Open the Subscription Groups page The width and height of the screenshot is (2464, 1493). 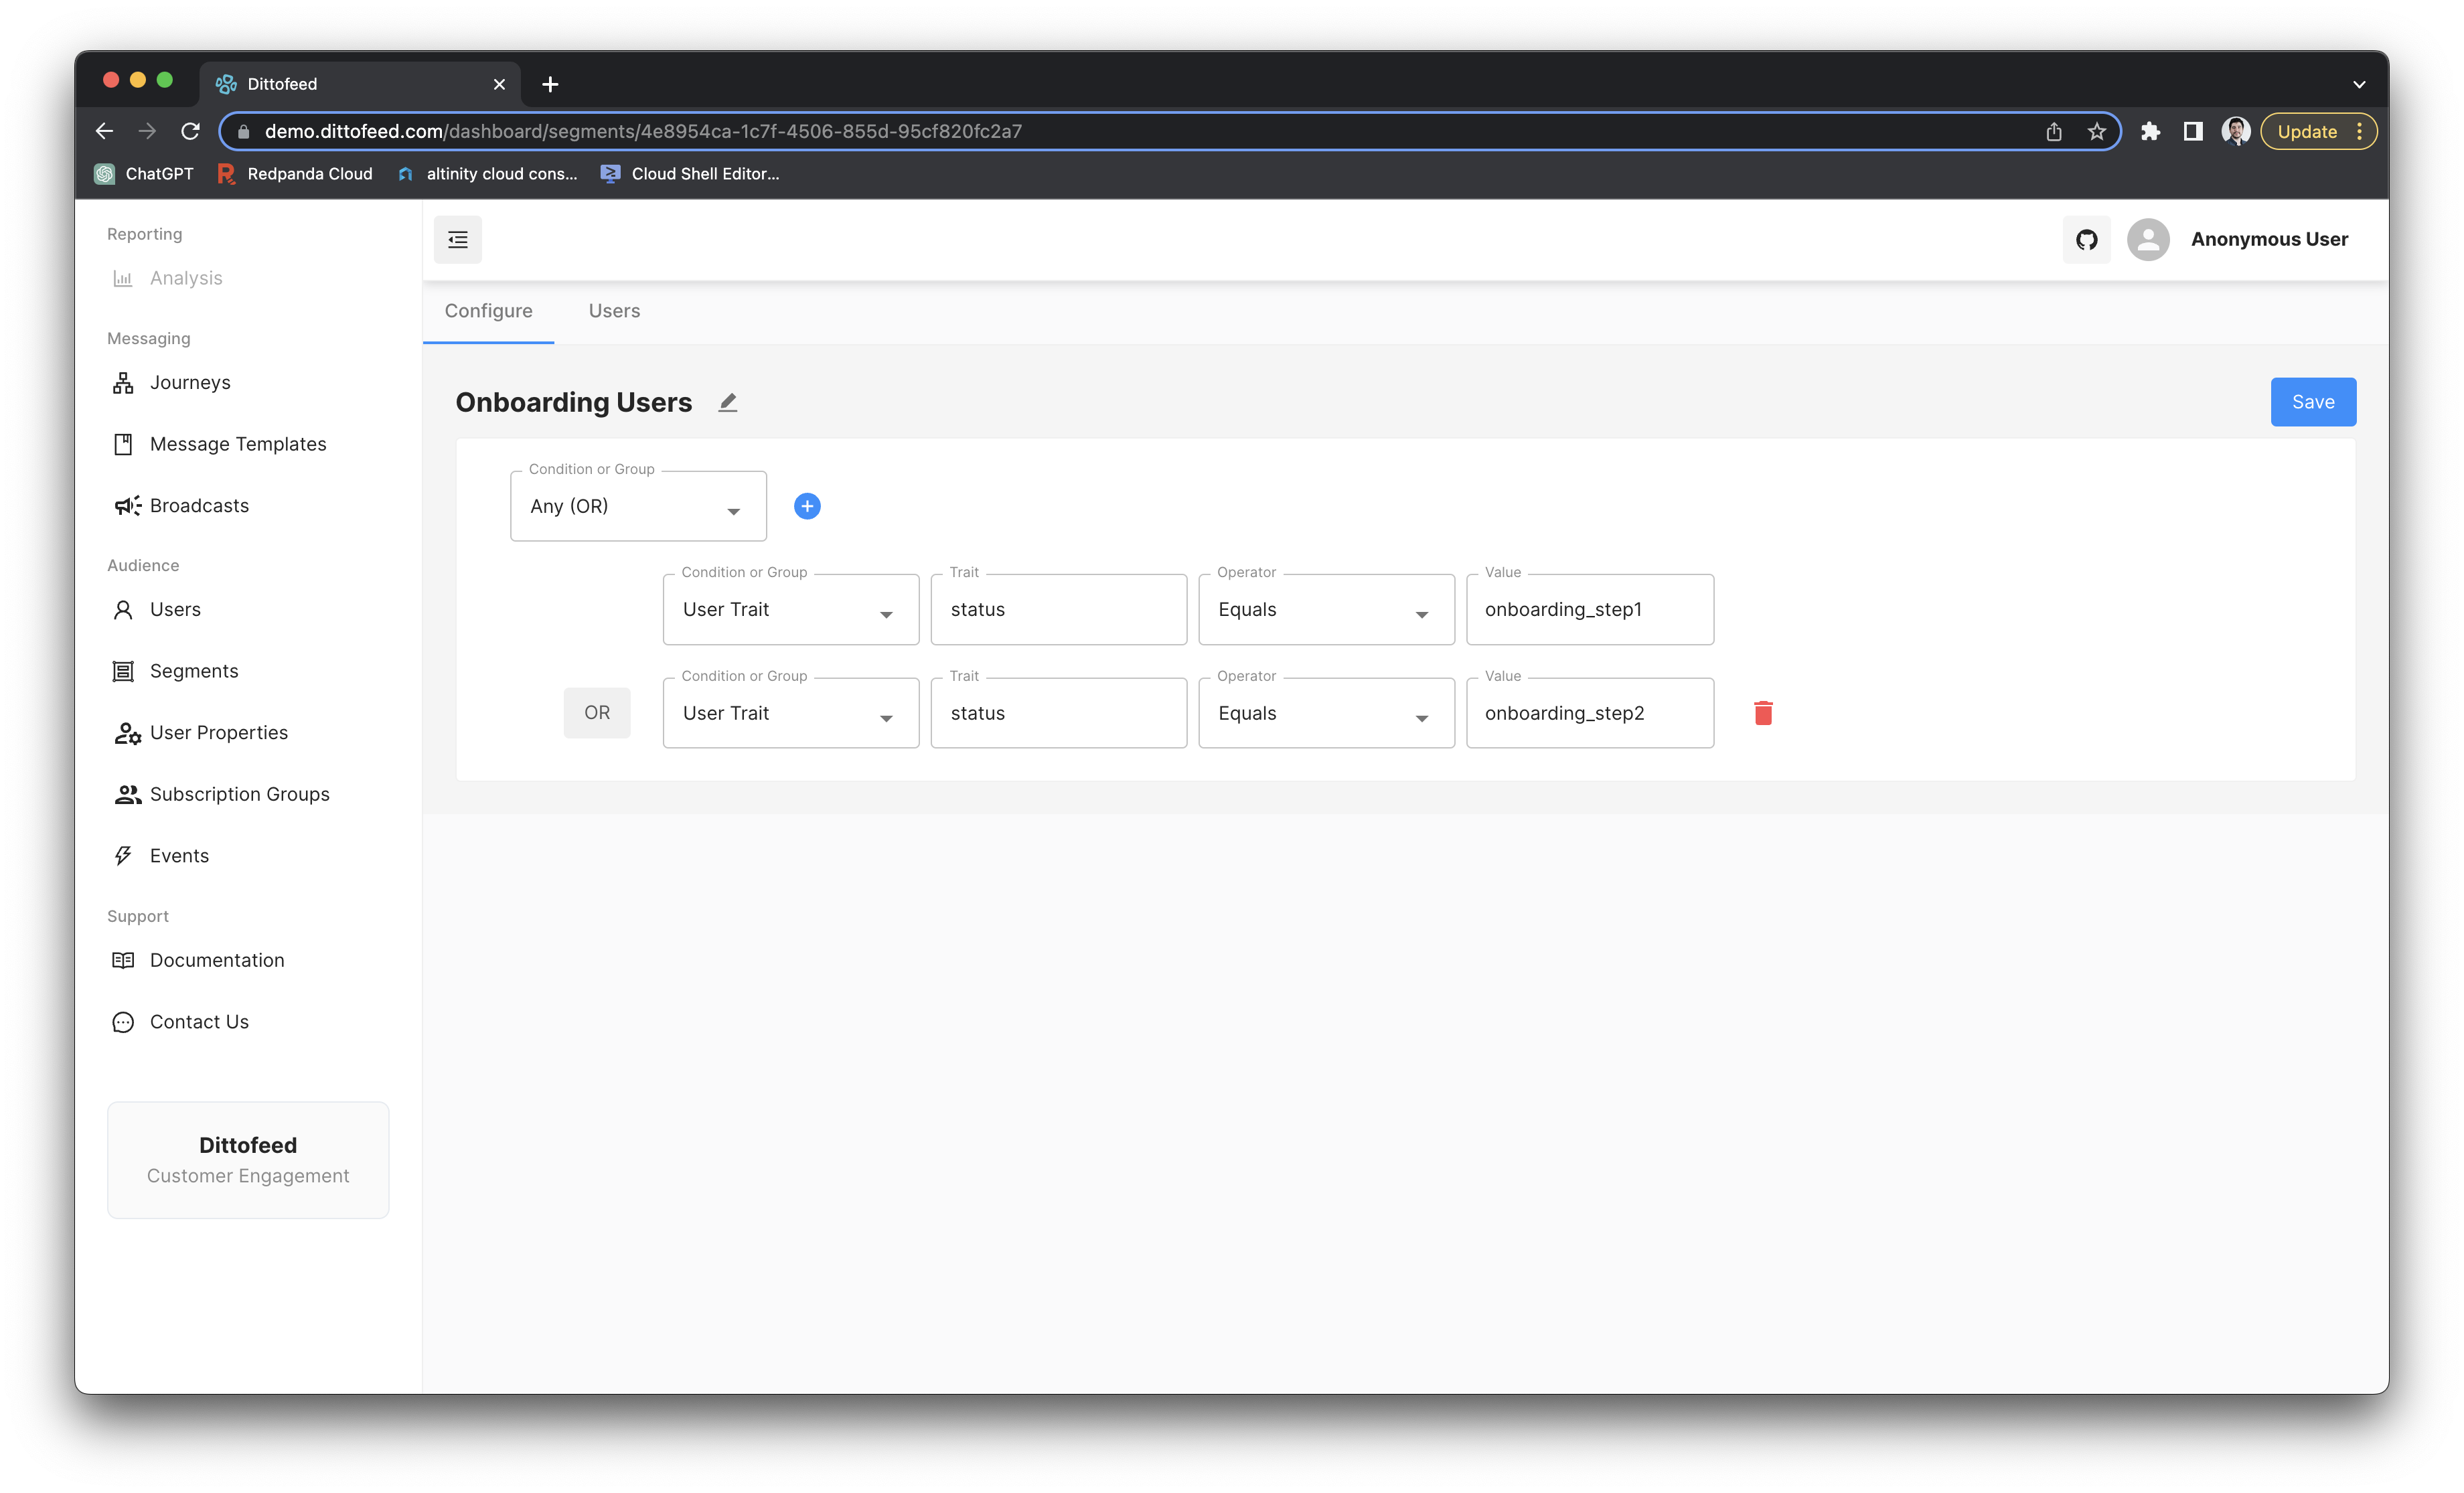coord(239,794)
